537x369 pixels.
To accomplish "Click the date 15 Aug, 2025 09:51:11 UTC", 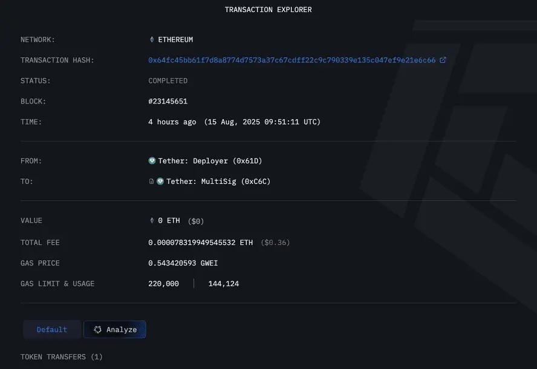I will pyautogui.click(x=262, y=122).
